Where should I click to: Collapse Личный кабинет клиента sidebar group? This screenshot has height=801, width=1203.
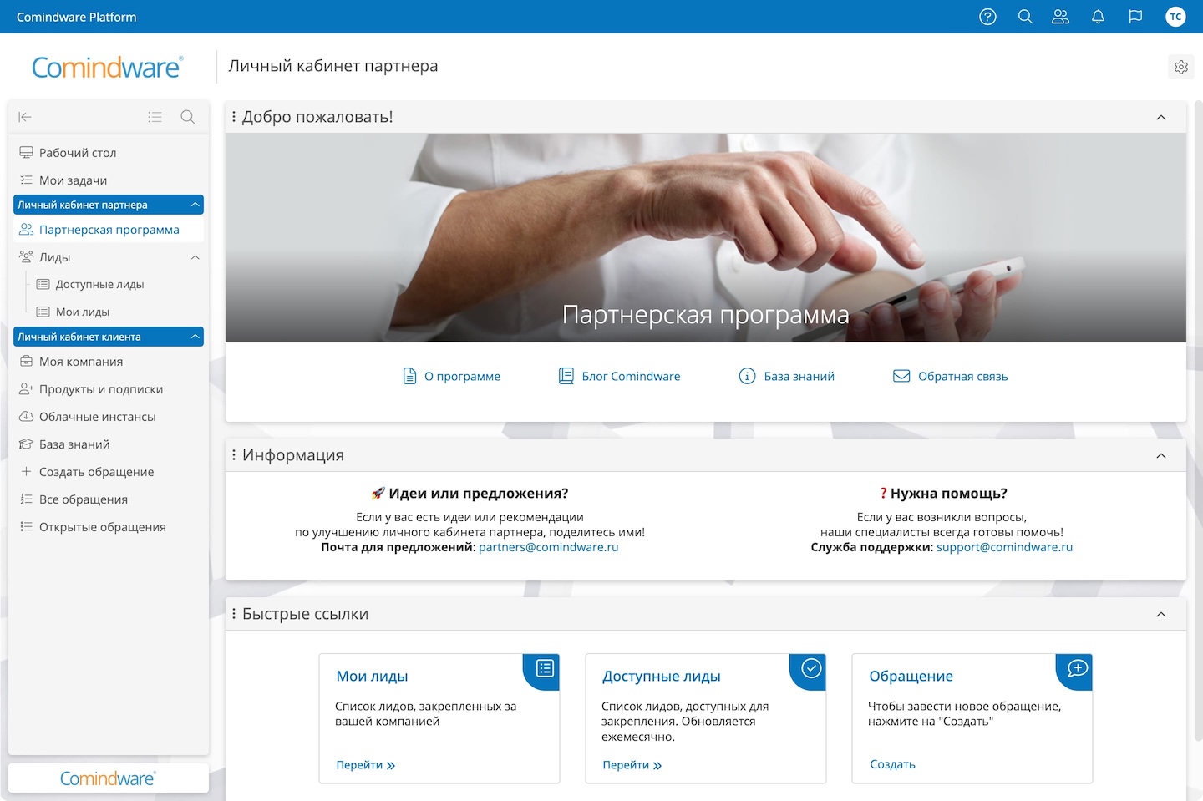tap(195, 337)
